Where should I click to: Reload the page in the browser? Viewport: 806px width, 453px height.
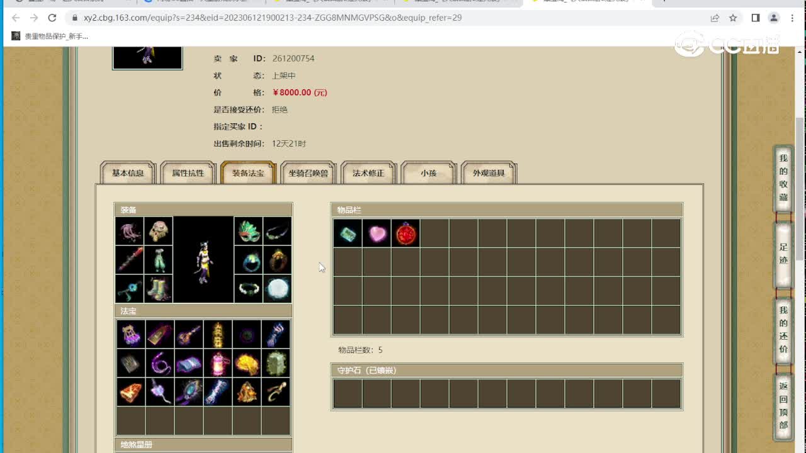52,18
